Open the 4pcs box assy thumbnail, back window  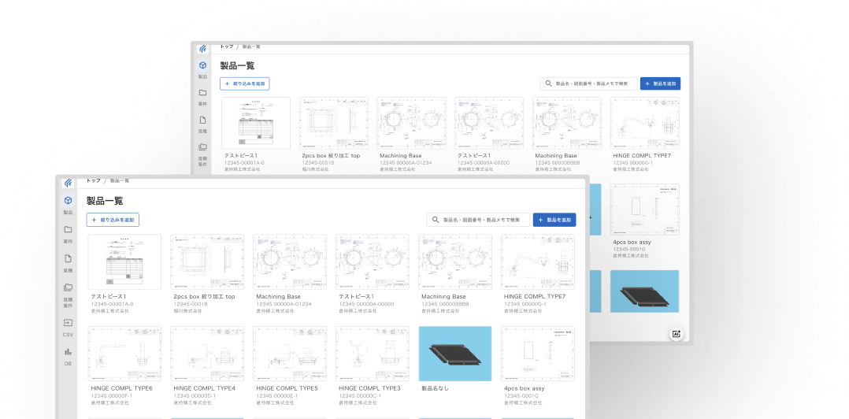[x=645, y=209]
